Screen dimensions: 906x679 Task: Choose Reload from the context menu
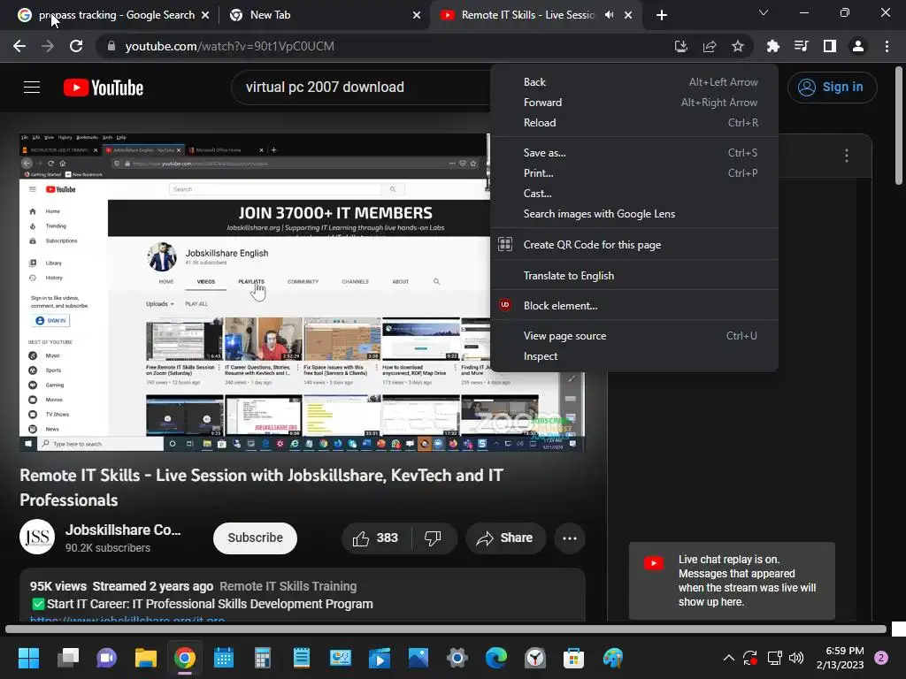tap(634, 122)
